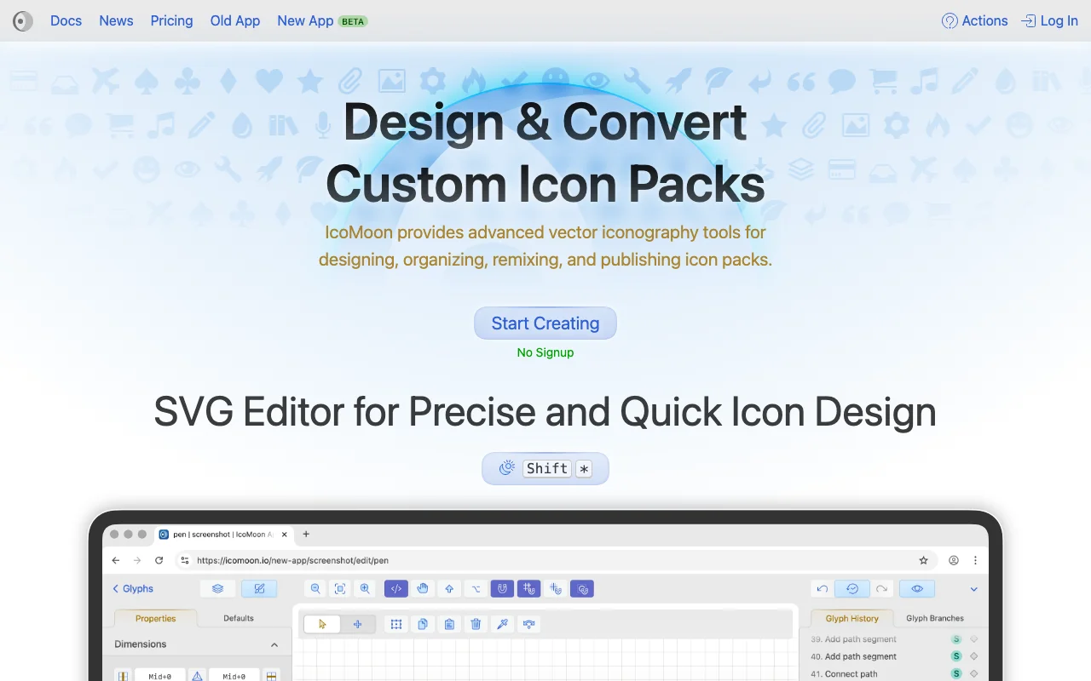Expand the chevron dropdown beside the eye button

[x=973, y=589]
